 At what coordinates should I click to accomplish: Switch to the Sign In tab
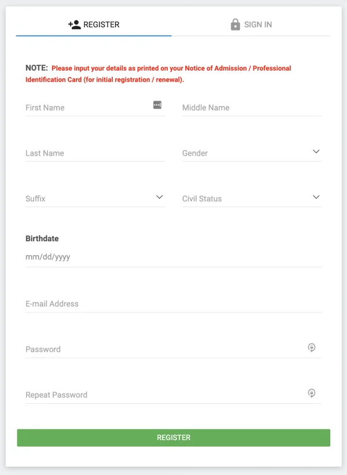pyautogui.click(x=251, y=25)
